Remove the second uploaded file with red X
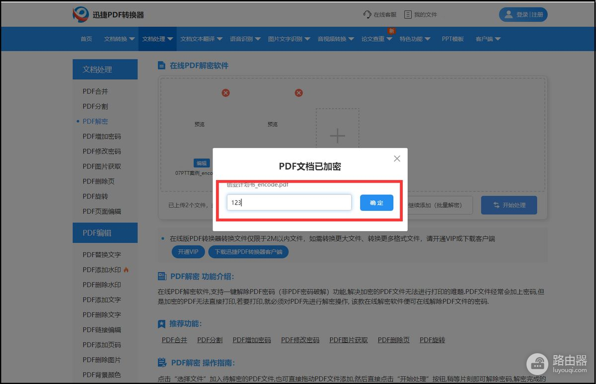 click(298, 93)
